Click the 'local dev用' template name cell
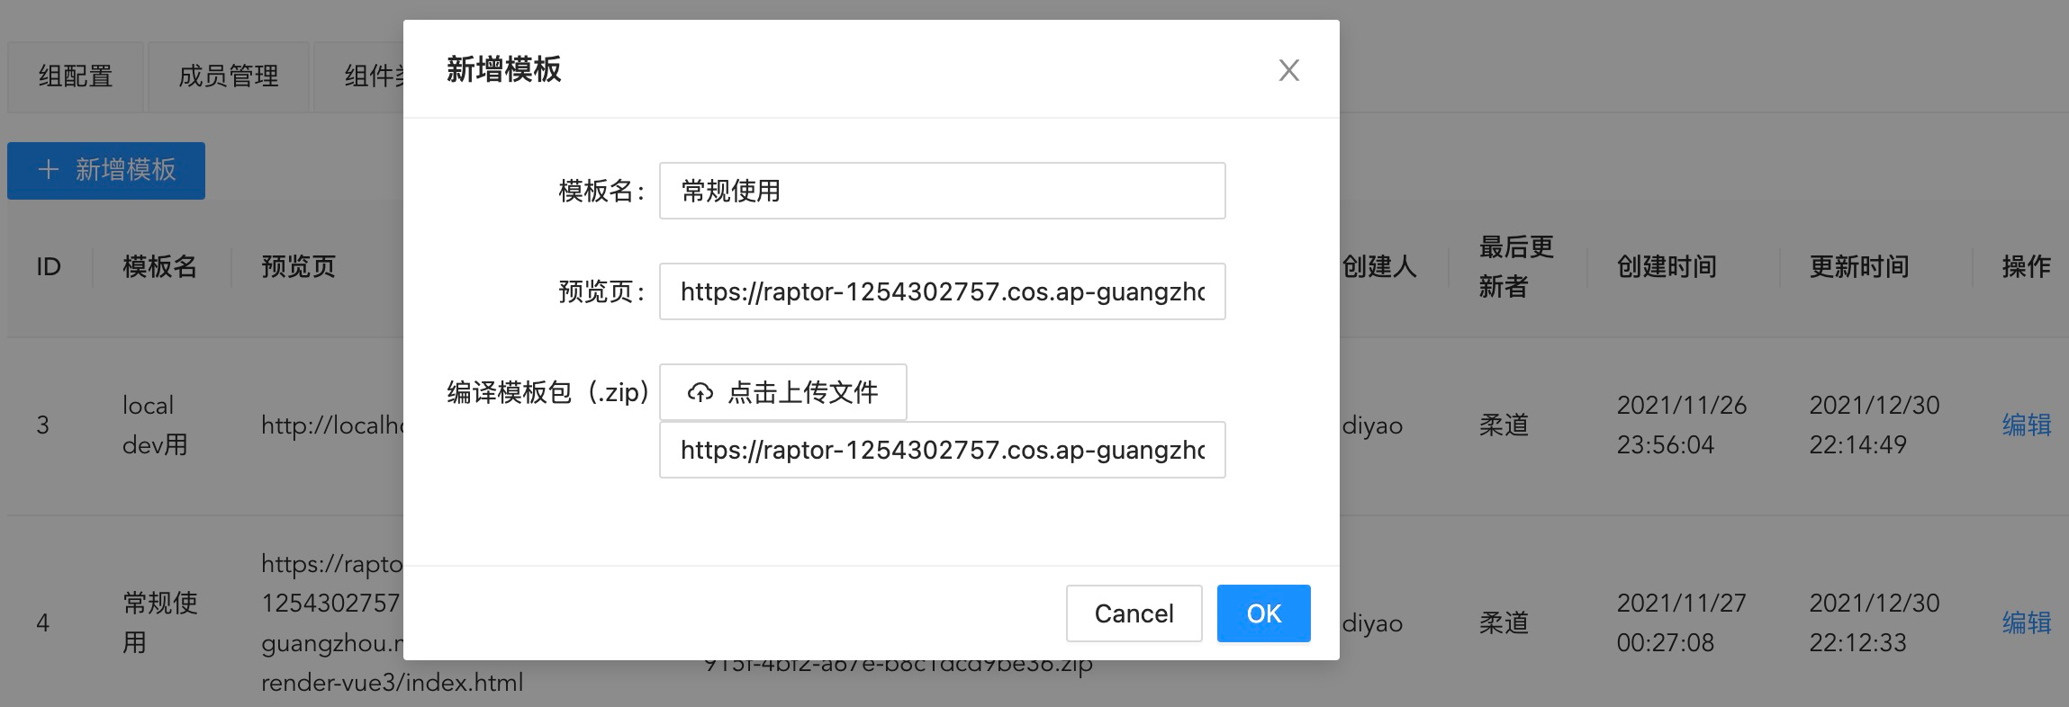The height and width of the screenshot is (707, 2069). 155,425
